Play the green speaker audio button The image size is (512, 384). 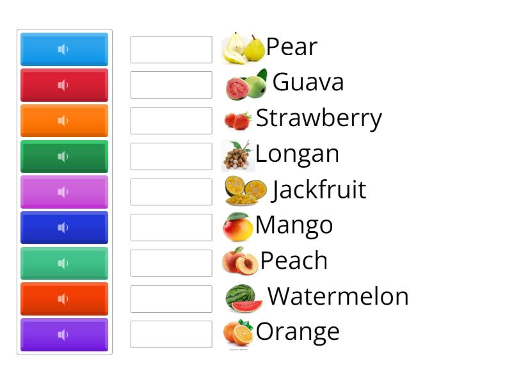[x=64, y=156]
